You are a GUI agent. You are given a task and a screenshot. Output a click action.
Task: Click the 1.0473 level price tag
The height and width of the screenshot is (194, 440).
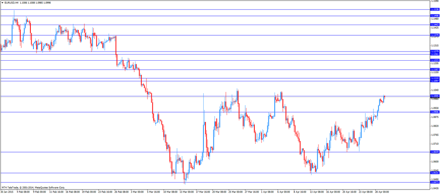(x=434, y=182)
